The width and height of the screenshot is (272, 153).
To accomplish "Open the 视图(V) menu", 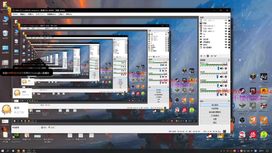I will point(31,14).
